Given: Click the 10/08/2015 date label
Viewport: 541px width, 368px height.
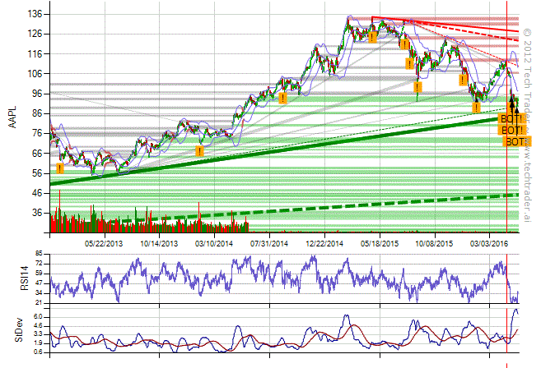Looking at the screenshot, I should point(434,243).
